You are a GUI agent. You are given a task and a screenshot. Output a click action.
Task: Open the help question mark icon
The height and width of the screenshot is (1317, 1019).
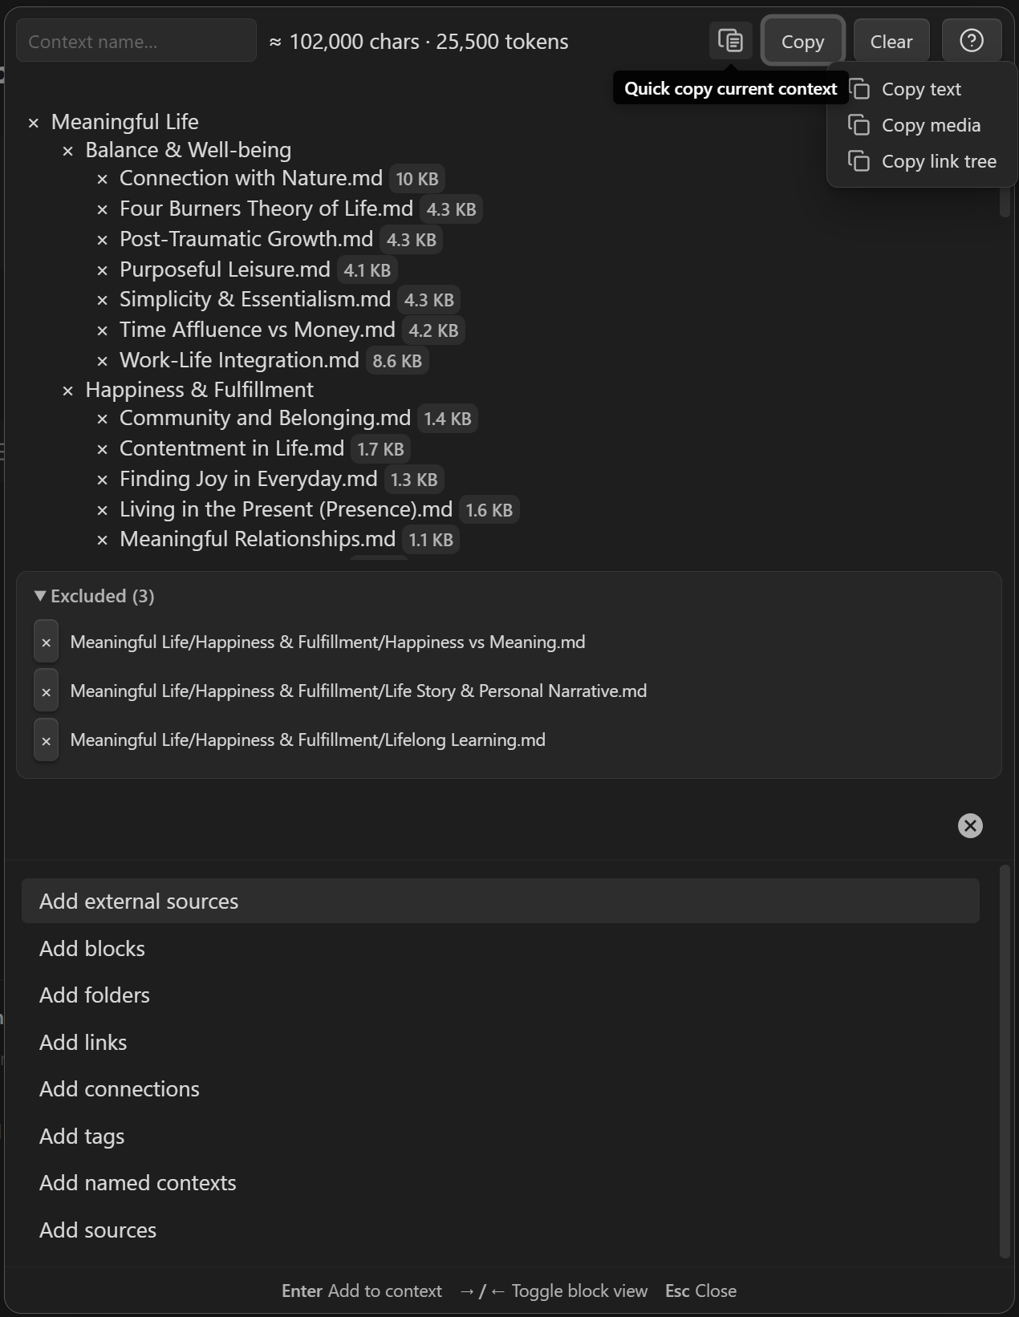(971, 41)
